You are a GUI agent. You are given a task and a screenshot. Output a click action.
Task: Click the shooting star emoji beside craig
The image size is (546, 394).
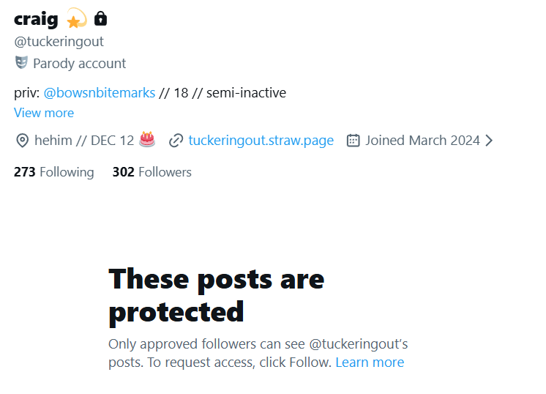point(76,19)
